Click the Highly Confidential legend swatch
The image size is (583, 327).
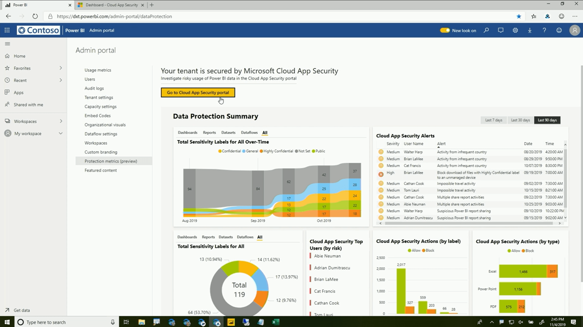[261, 151]
